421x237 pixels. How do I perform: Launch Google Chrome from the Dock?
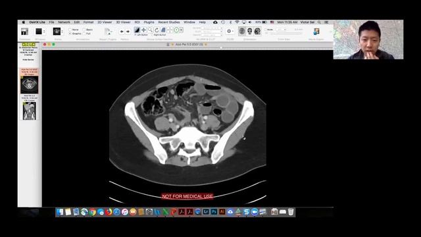point(92,212)
